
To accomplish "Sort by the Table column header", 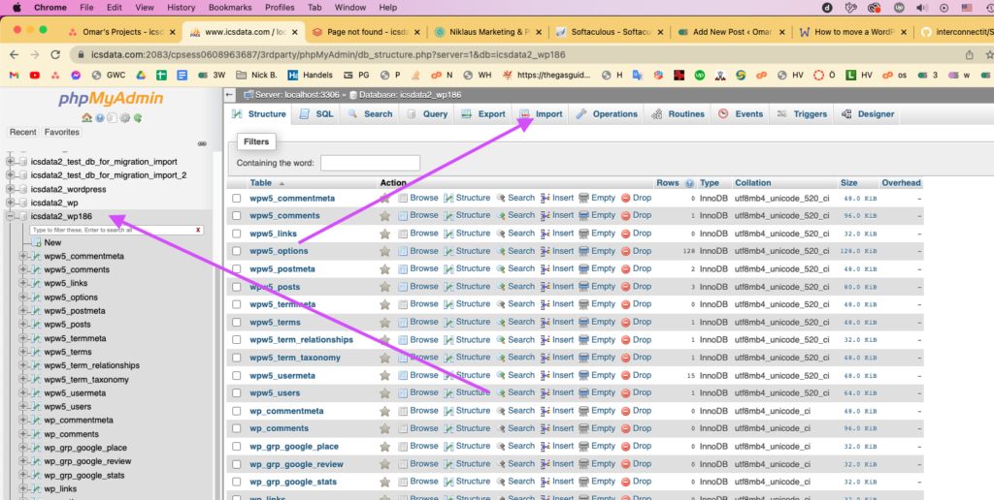I will click(260, 183).
